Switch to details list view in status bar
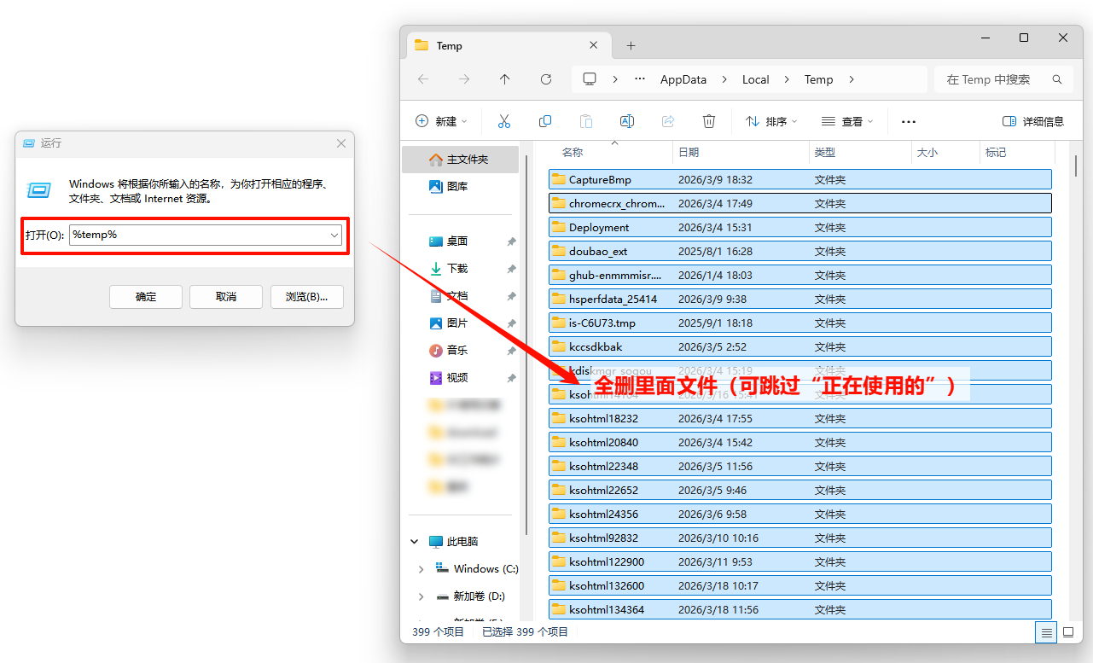This screenshot has width=1093, height=663. point(1045,632)
